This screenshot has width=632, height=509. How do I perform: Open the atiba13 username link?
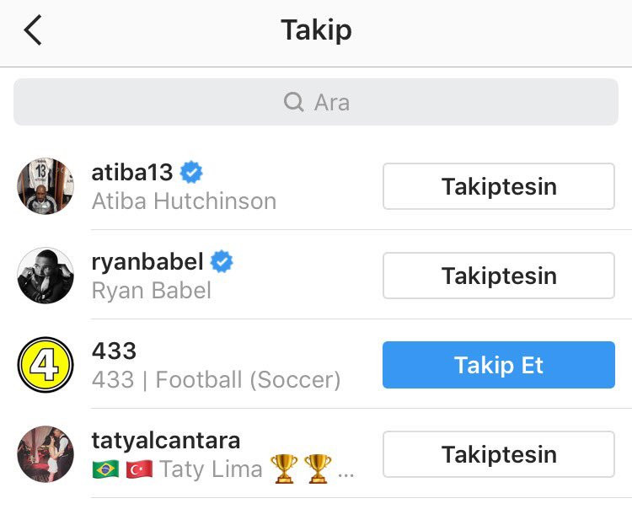click(x=132, y=173)
